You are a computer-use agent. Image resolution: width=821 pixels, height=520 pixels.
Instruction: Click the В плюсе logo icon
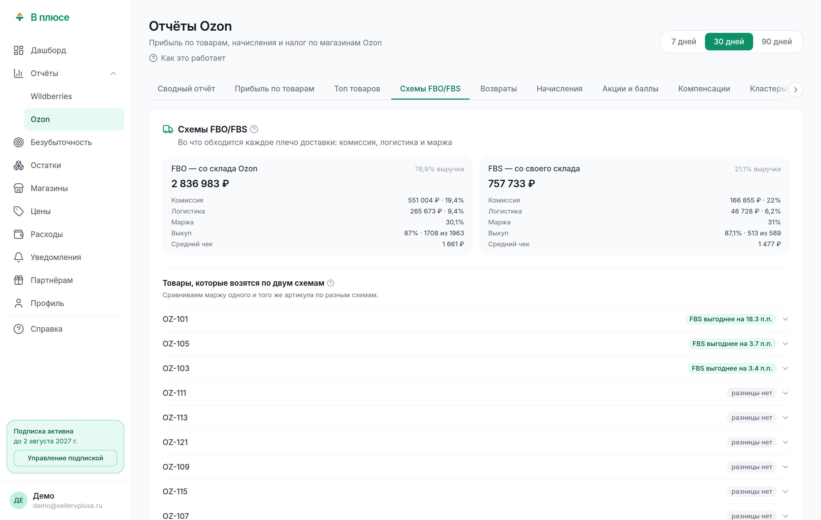click(20, 17)
